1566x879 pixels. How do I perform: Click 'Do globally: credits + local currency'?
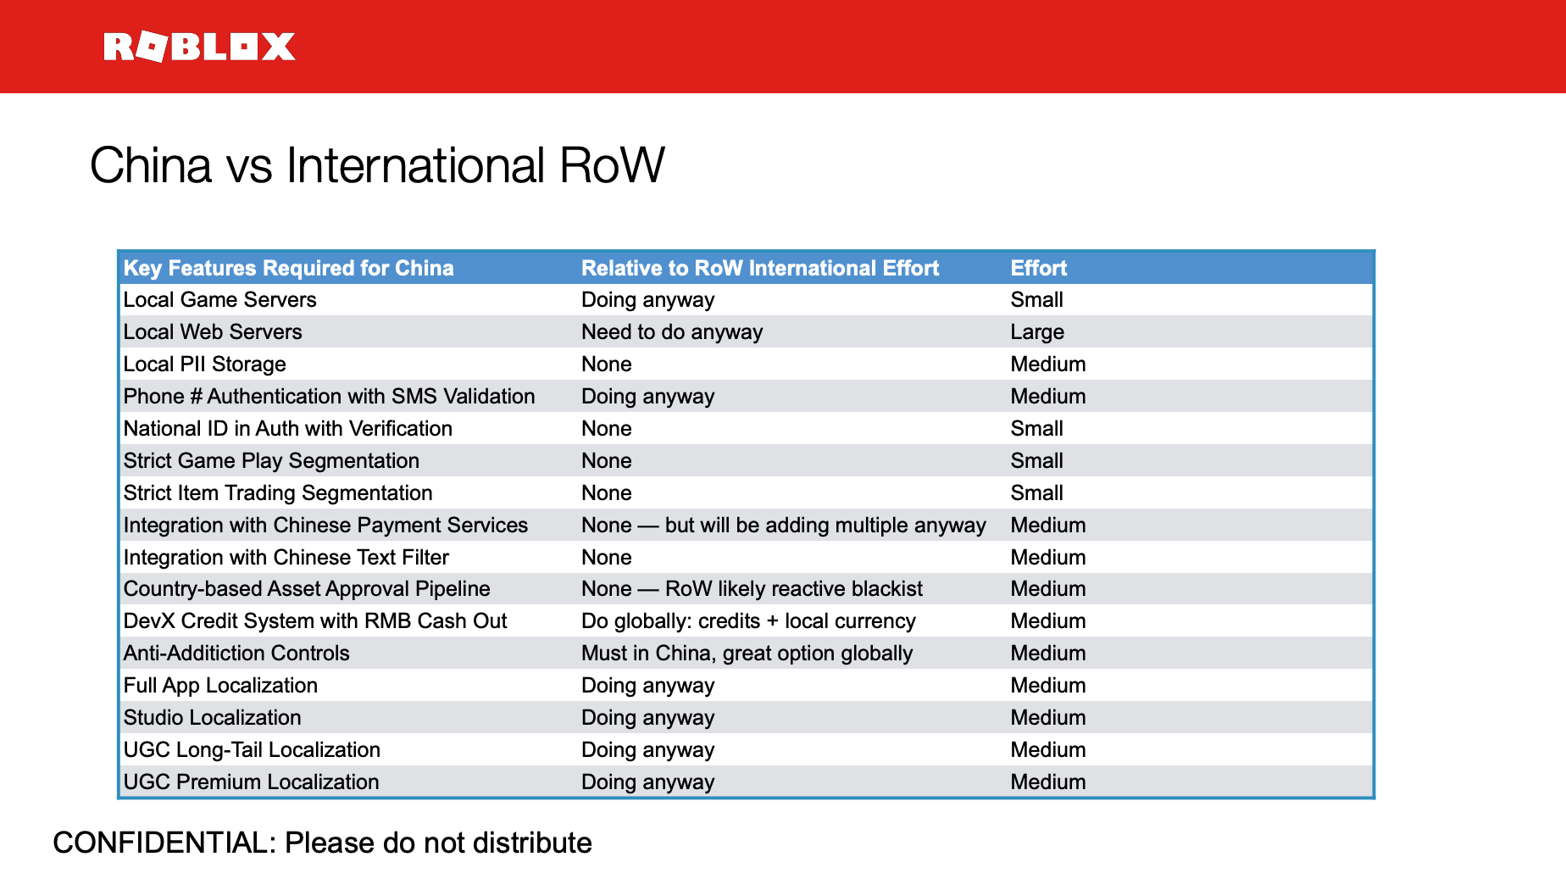coord(748,621)
